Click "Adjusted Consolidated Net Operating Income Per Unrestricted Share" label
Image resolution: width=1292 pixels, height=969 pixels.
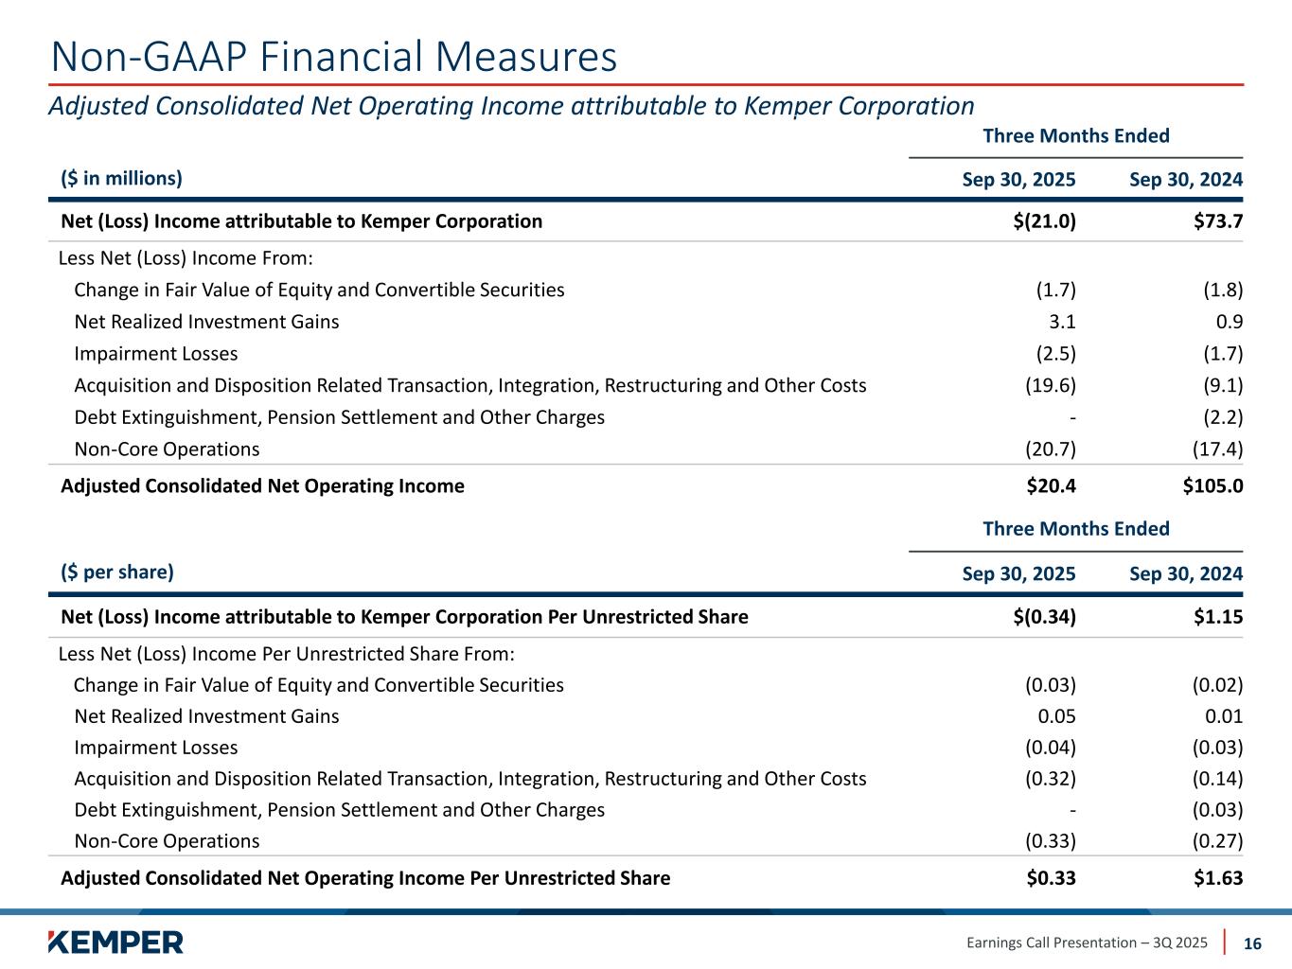(x=365, y=878)
